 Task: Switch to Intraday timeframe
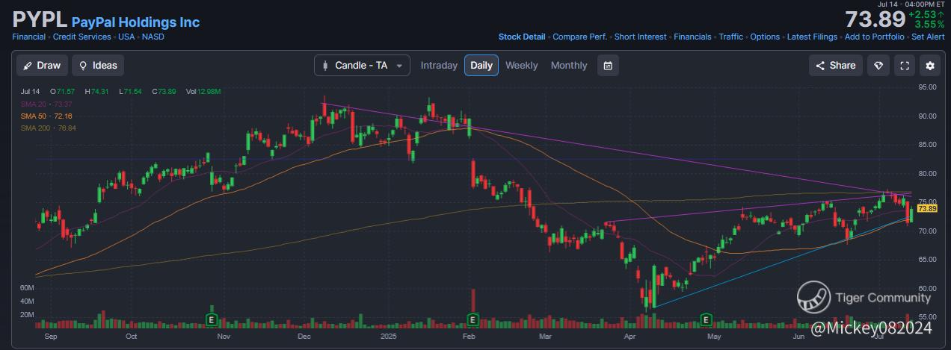click(439, 66)
